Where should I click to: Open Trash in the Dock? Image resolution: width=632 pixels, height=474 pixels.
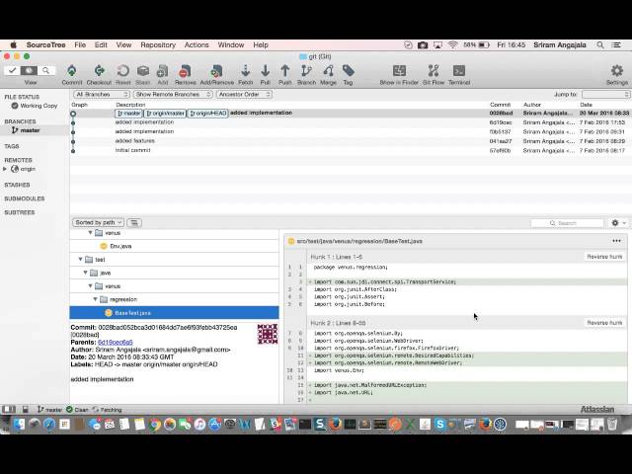click(612, 424)
